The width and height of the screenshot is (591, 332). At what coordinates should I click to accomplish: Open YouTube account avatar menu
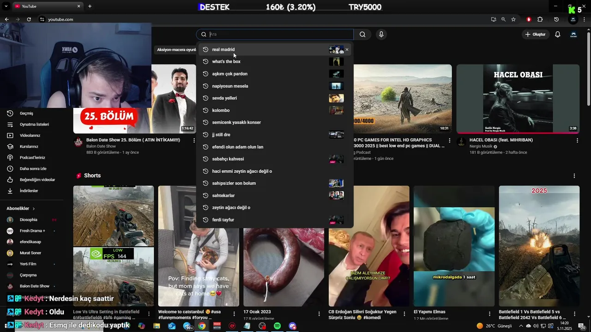573,34
